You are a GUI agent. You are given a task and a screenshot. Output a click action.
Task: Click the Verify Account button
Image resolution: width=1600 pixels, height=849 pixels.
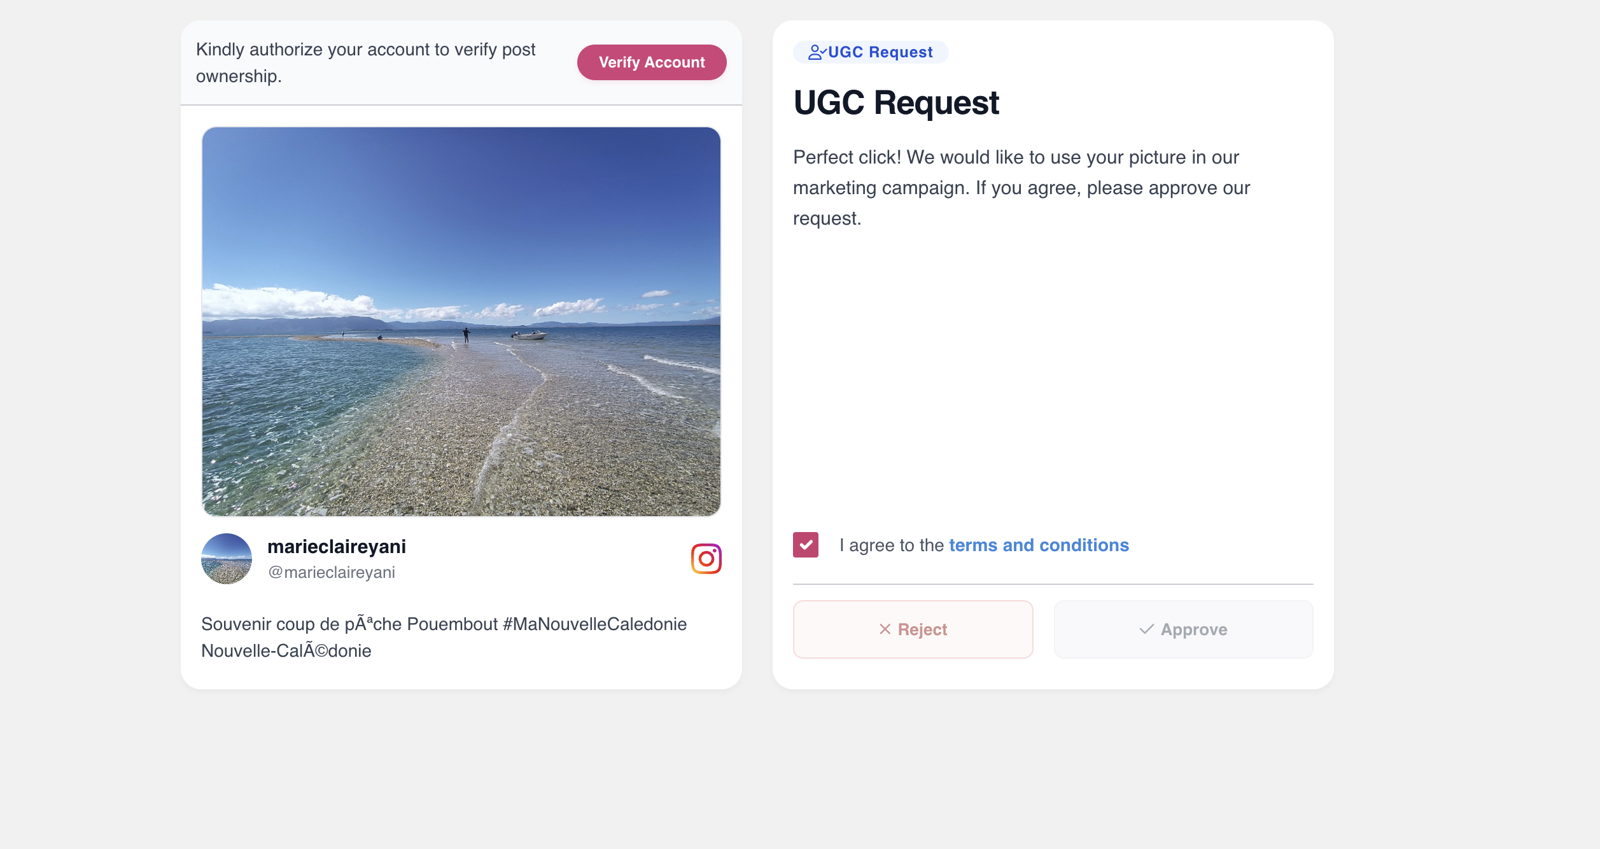point(652,62)
